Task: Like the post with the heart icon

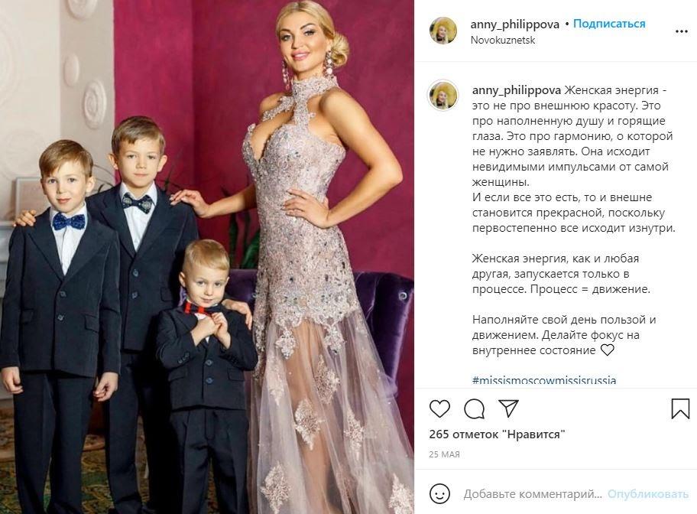Action: coord(439,408)
